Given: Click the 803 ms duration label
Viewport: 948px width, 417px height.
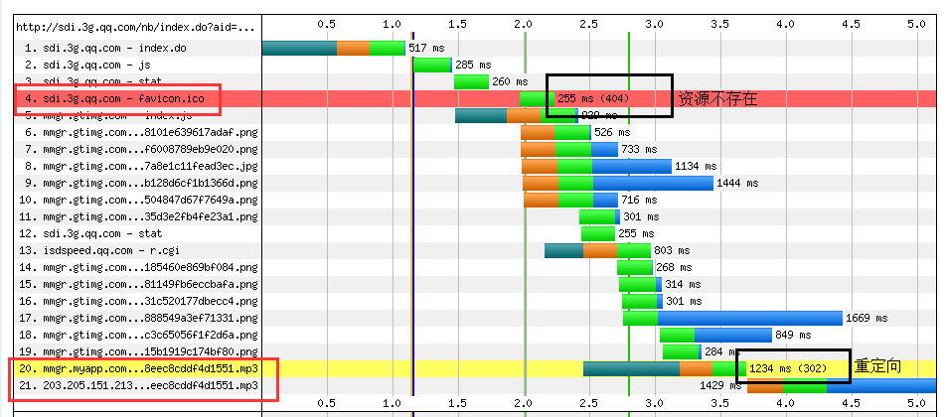Looking at the screenshot, I should point(673,250).
